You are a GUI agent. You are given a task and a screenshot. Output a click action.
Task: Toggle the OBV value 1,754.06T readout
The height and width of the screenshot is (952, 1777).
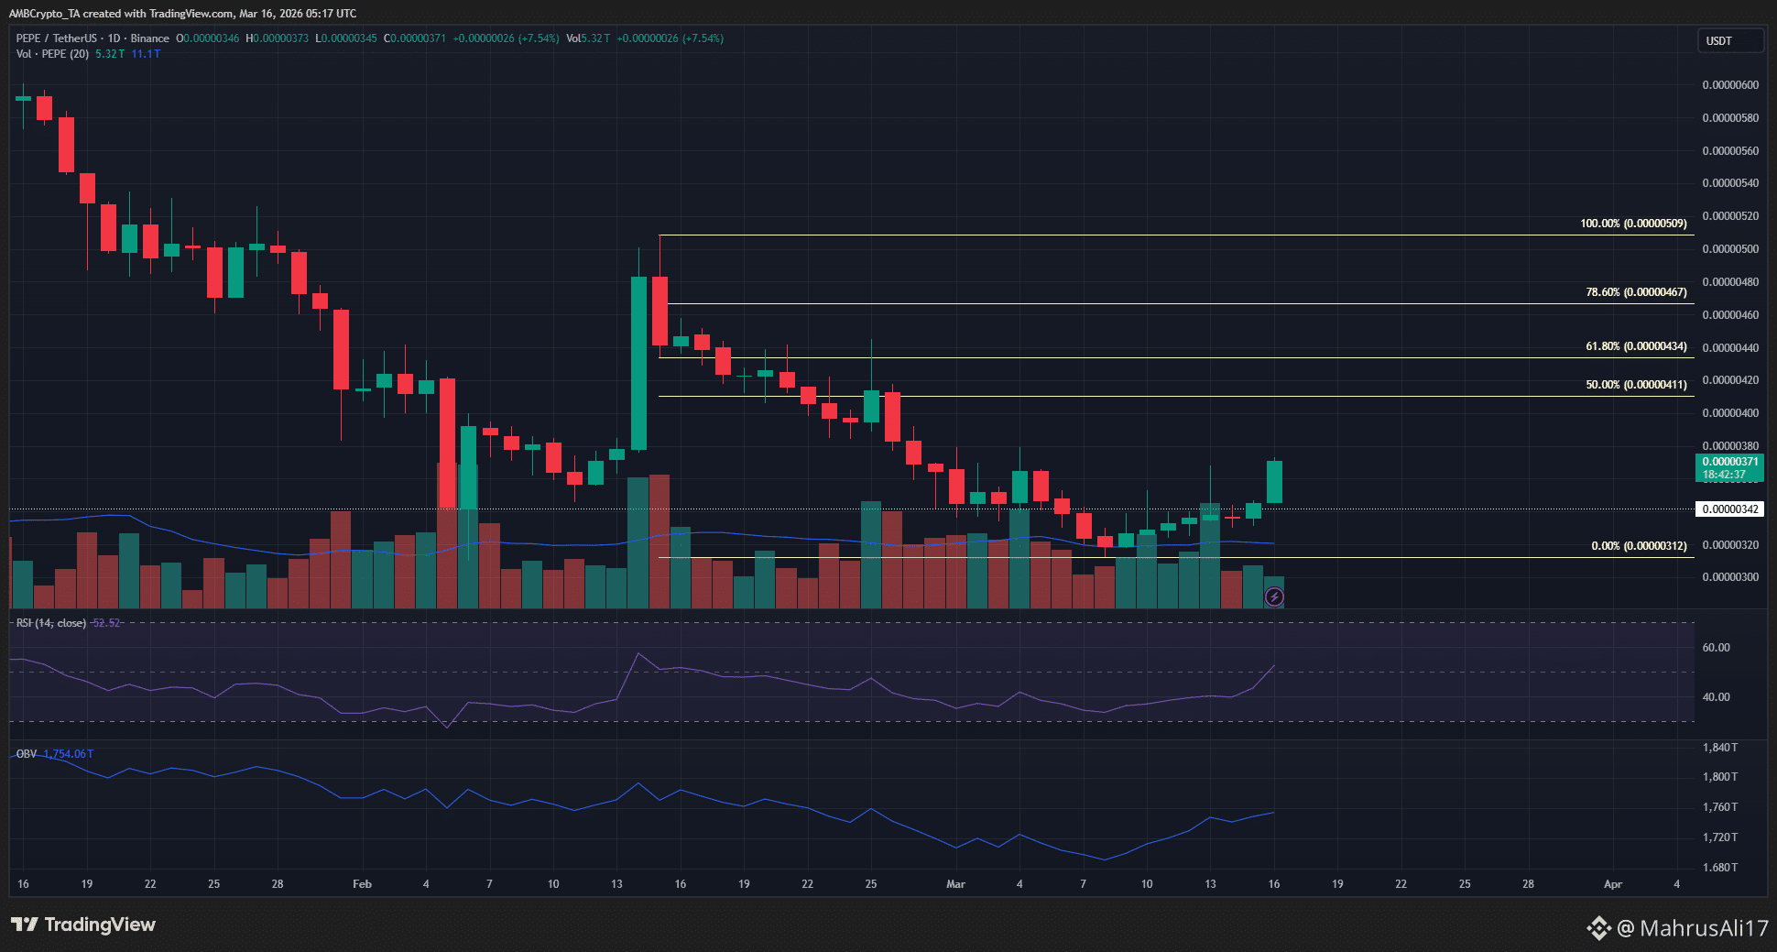coord(68,753)
